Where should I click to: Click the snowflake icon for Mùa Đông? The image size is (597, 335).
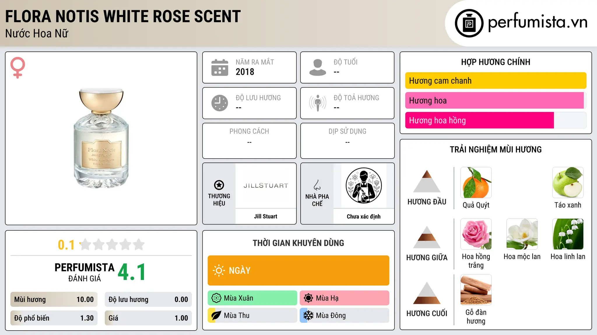click(x=308, y=316)
